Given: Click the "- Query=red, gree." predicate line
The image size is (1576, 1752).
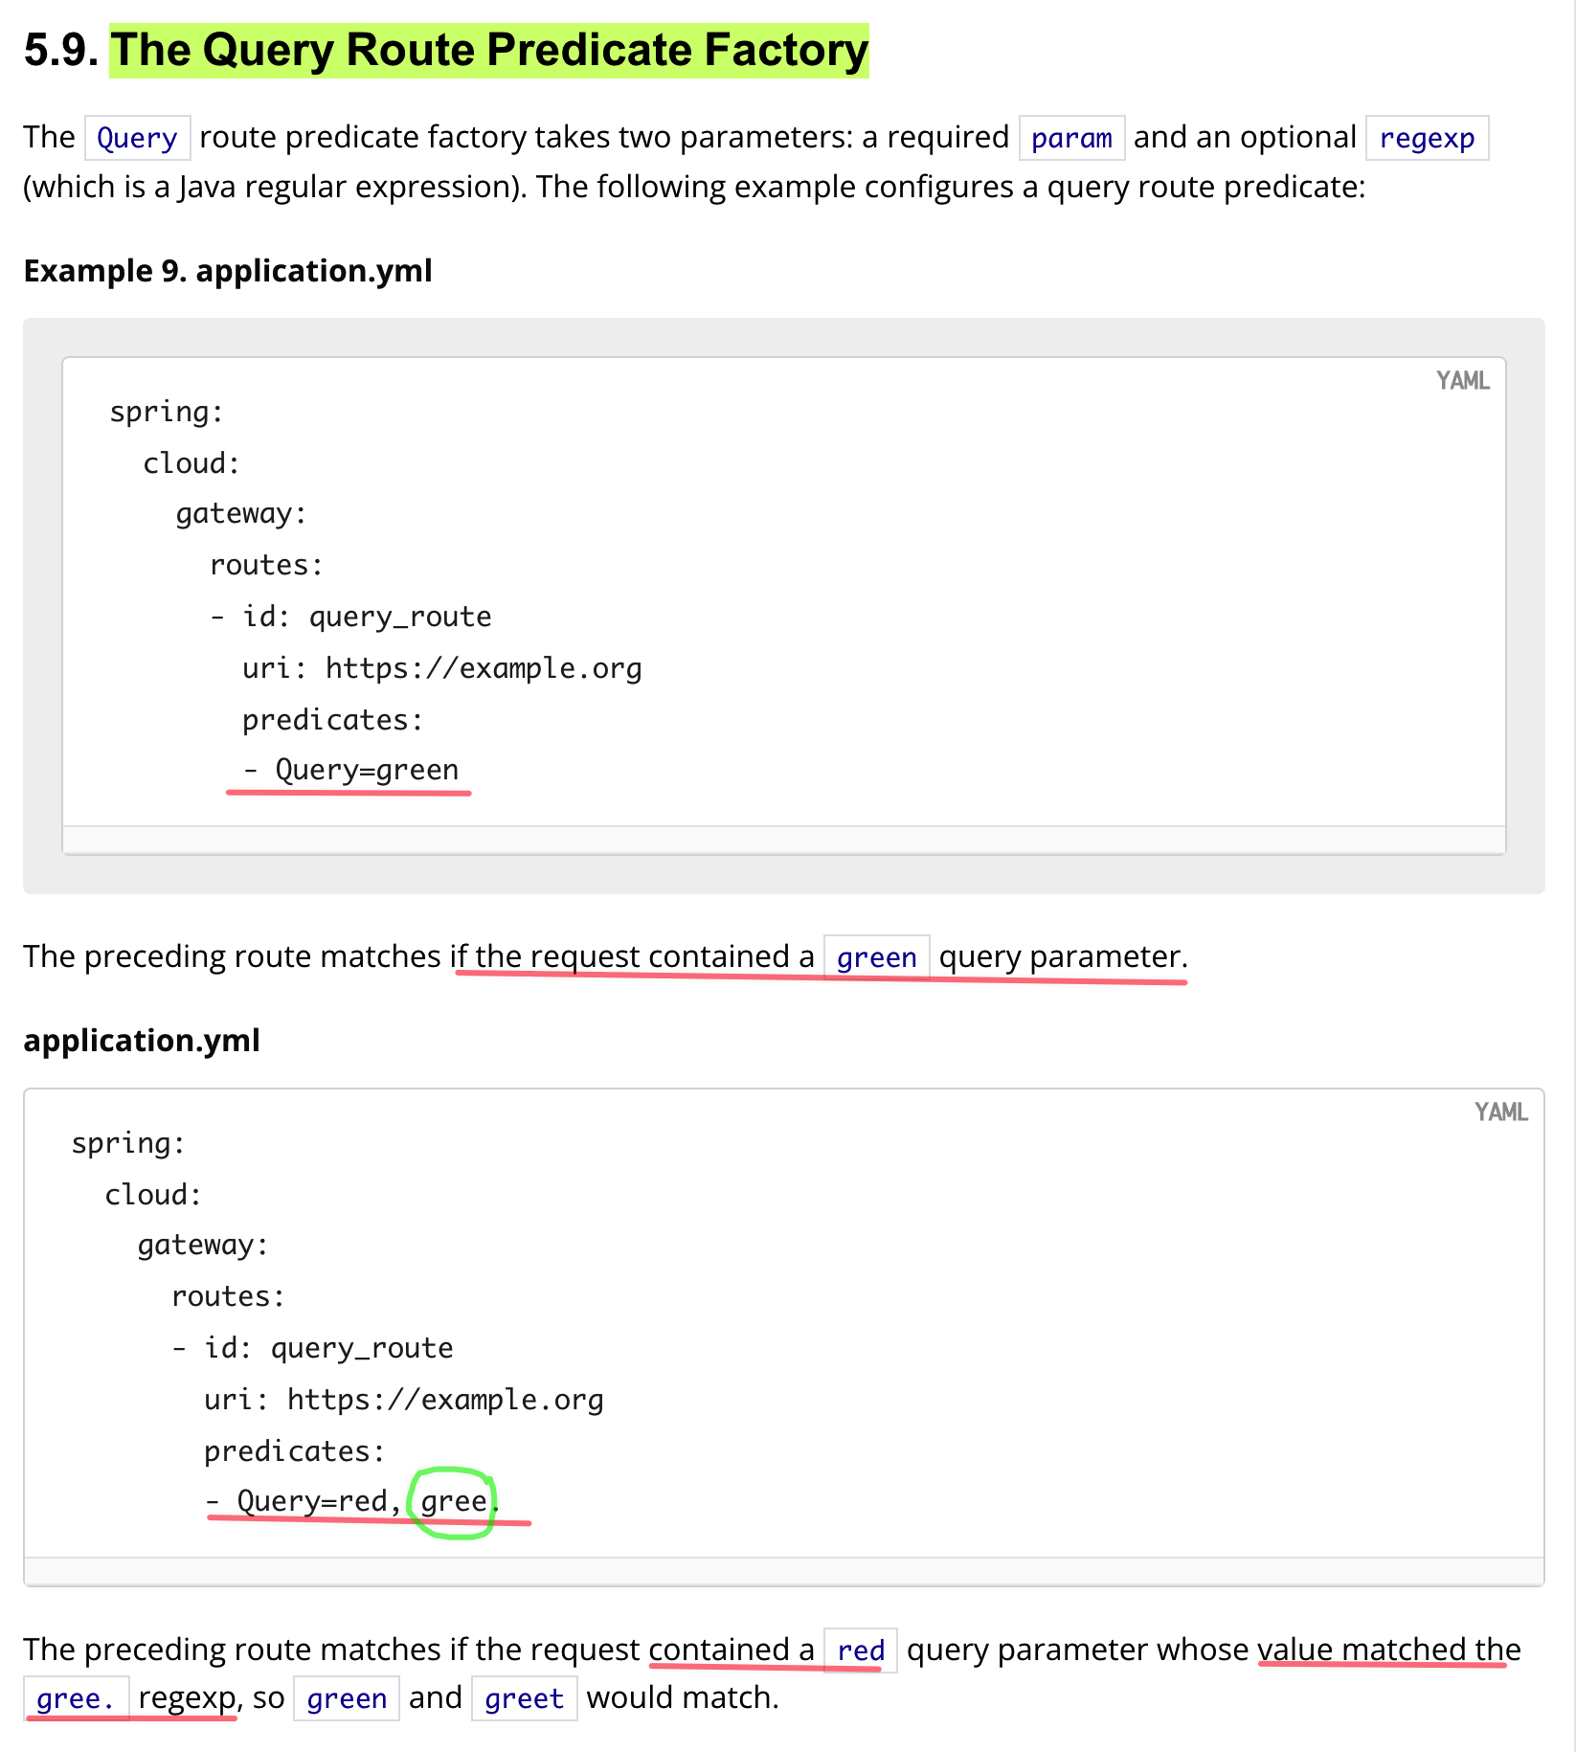Looking at the screenshot, I should point(352,1500).
